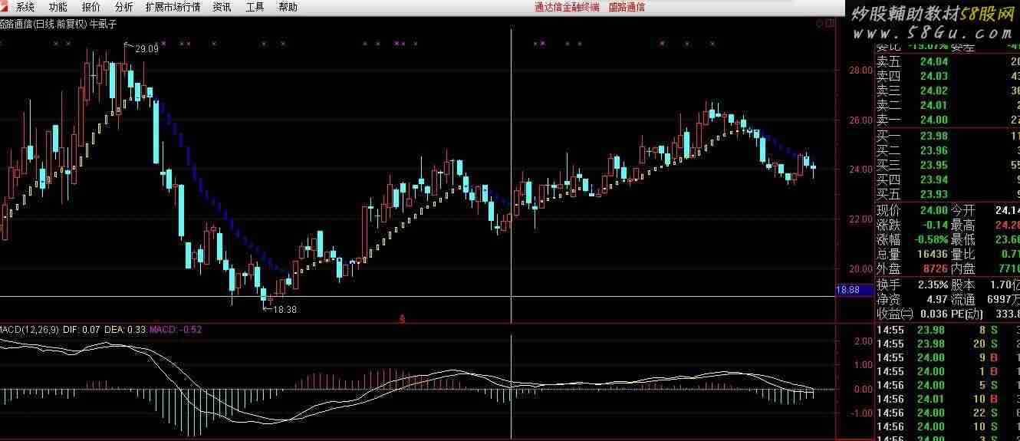Click the 买三 23.95 buy order row
Image resolution: width=1020 pixels, height=441 pixels.
[x=948, y=165]
